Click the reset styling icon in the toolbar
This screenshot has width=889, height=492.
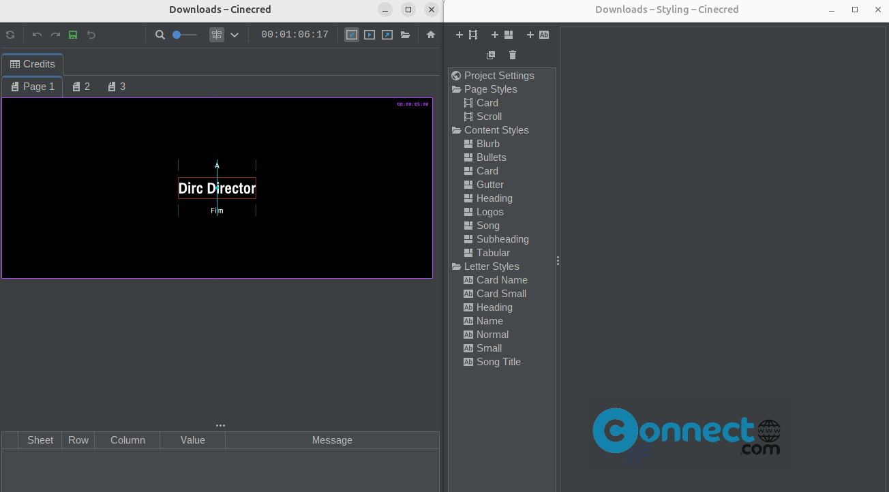pyautogui.click(x=91, y=35)
